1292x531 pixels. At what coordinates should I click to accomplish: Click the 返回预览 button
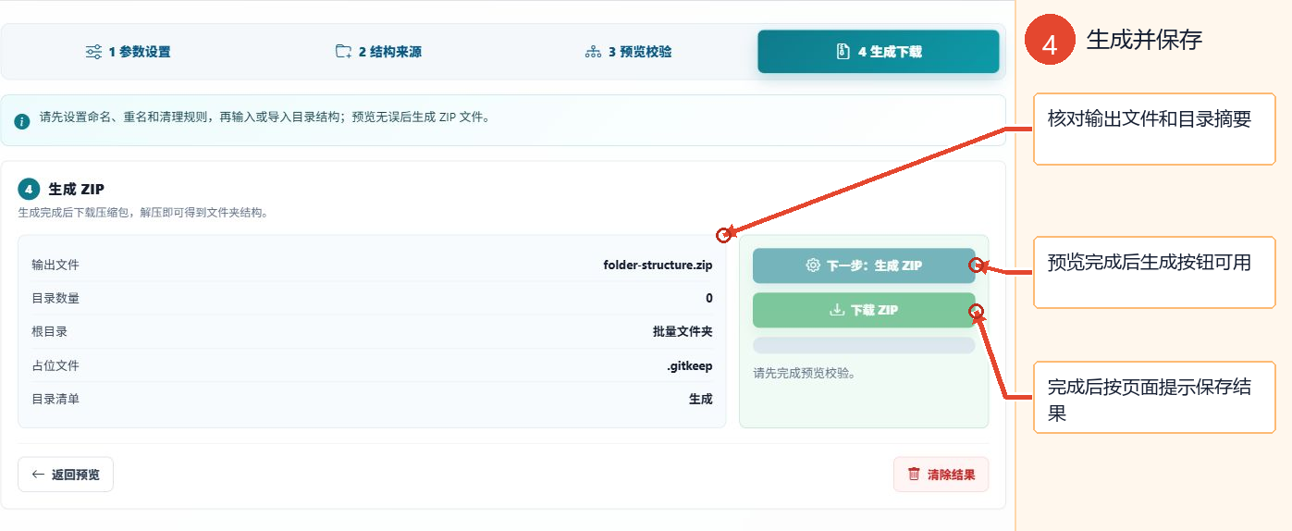click(x=66, y=475)
